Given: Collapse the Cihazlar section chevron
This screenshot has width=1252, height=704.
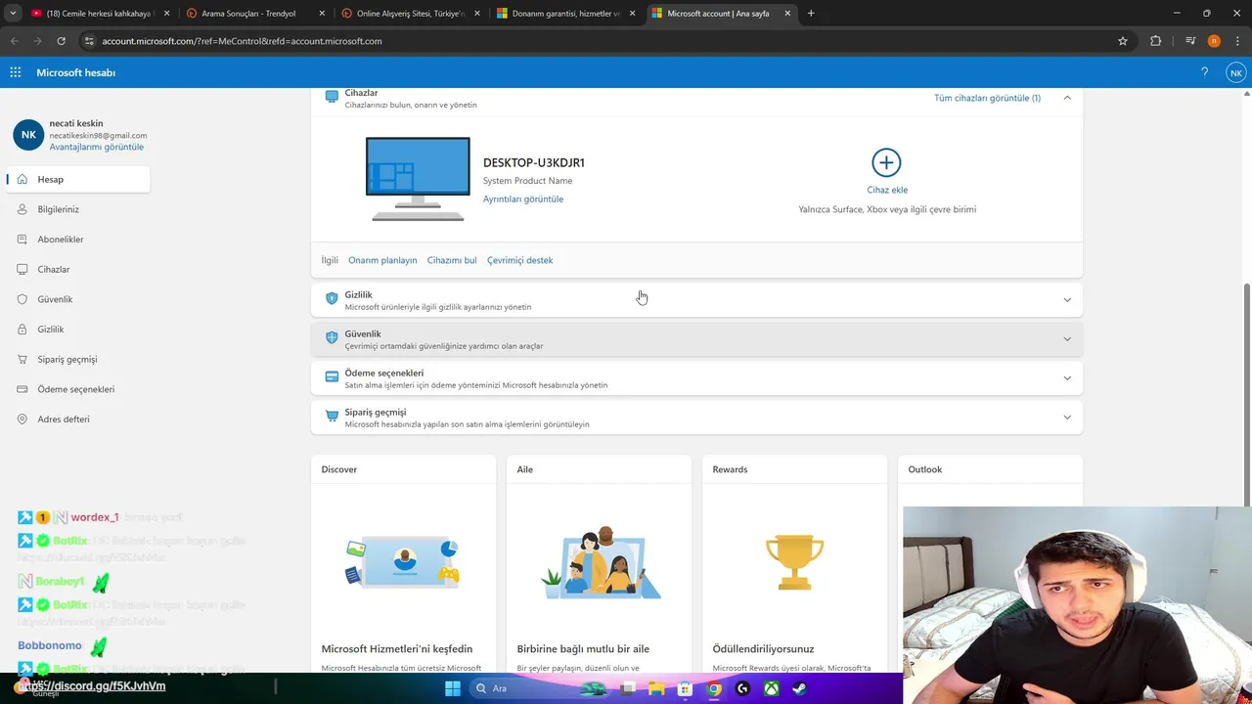Looking at the screenshot, I should (x=1067, y=98).
